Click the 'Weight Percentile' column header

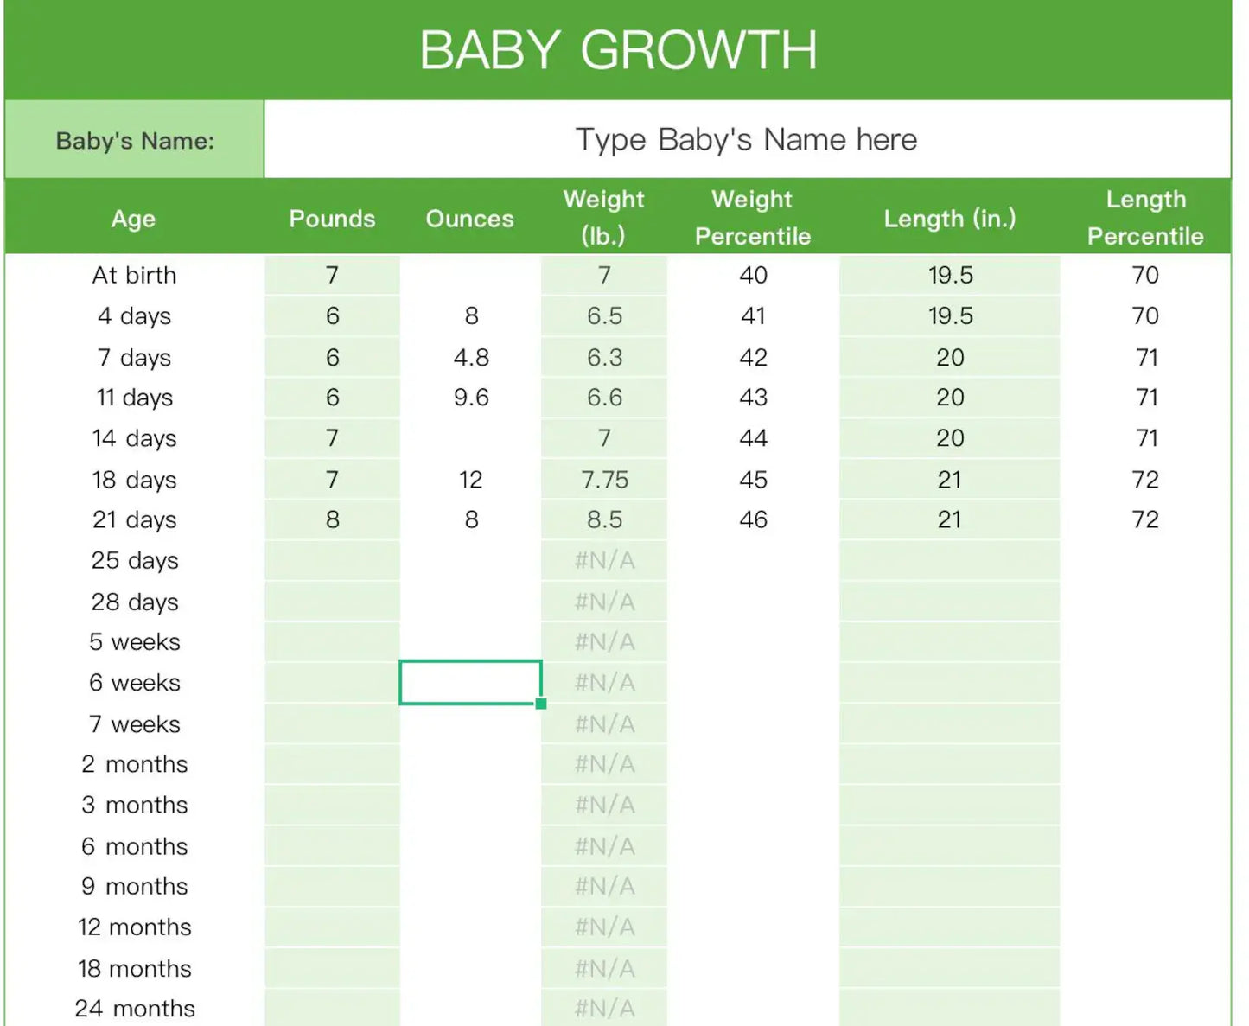(753, 218)
